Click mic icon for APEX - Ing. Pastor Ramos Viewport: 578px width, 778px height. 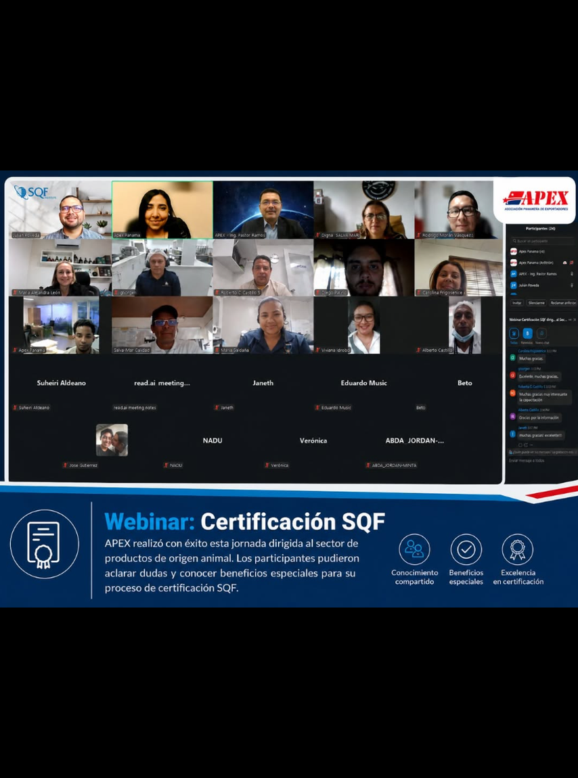(x=571, y=274)
